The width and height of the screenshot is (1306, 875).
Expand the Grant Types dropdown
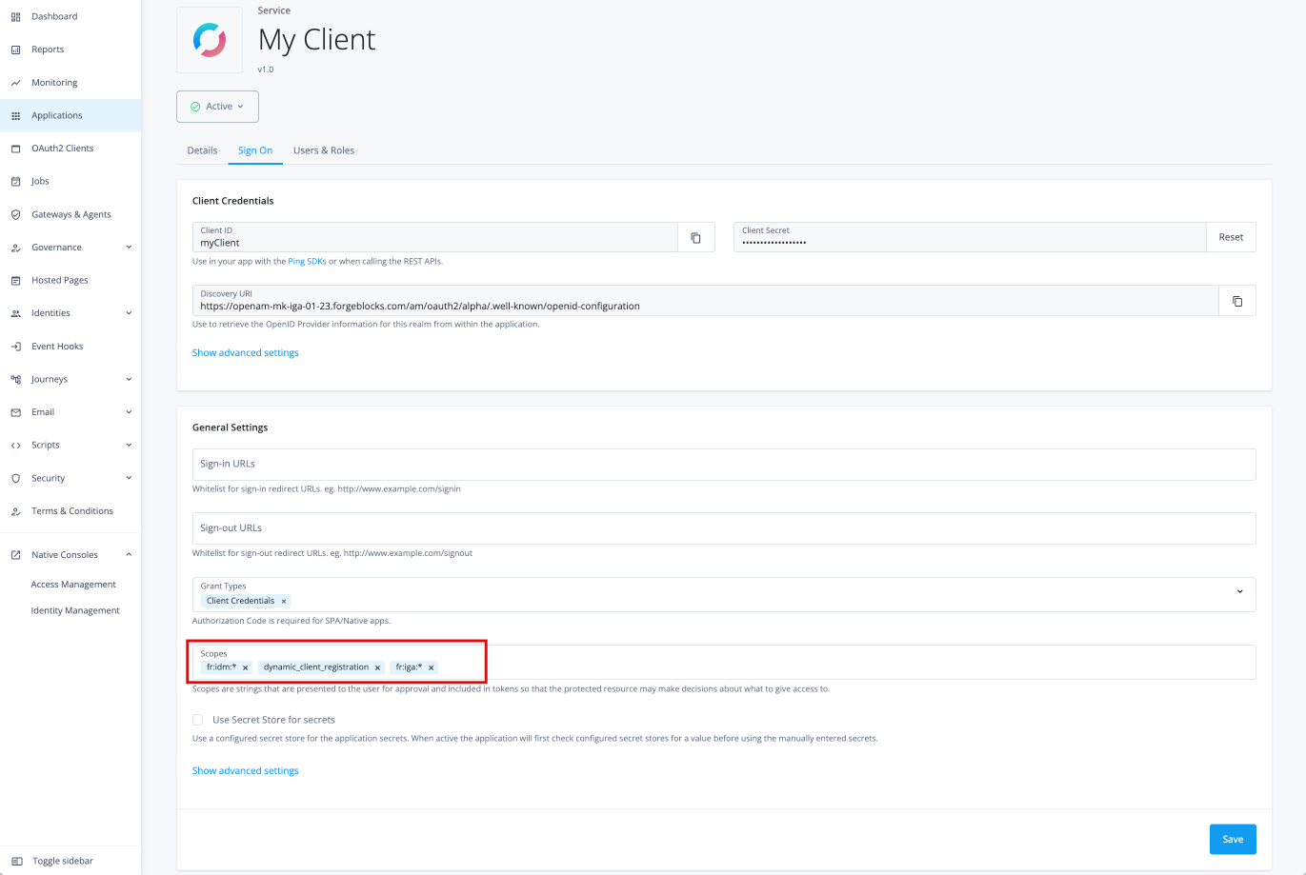click(x=1241, y=593)
